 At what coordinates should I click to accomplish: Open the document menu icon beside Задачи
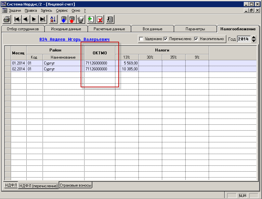(5, 10)
